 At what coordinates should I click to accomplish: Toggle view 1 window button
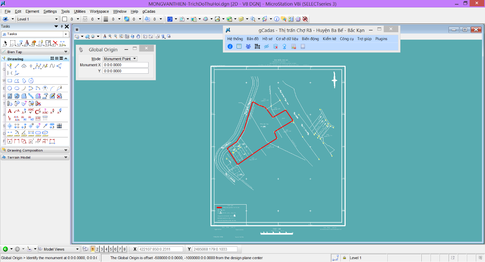93,249
